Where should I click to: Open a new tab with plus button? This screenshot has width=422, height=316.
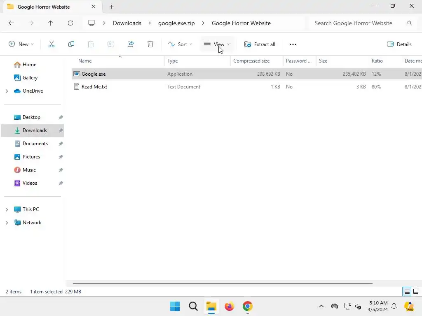(x=111, y=7)
